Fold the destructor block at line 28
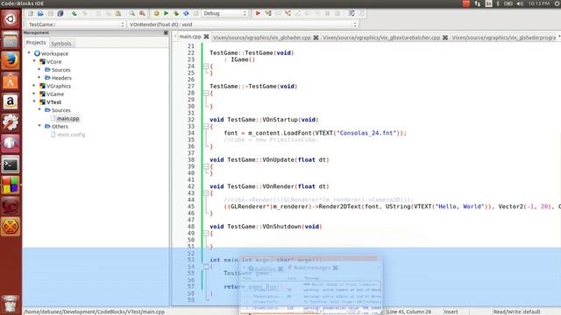Screen dimensions: 561x315 coord(206,93)
